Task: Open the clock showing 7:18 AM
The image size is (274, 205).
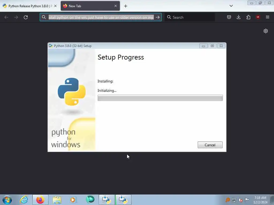Action: pyautogui.click(x=260, y=200)
